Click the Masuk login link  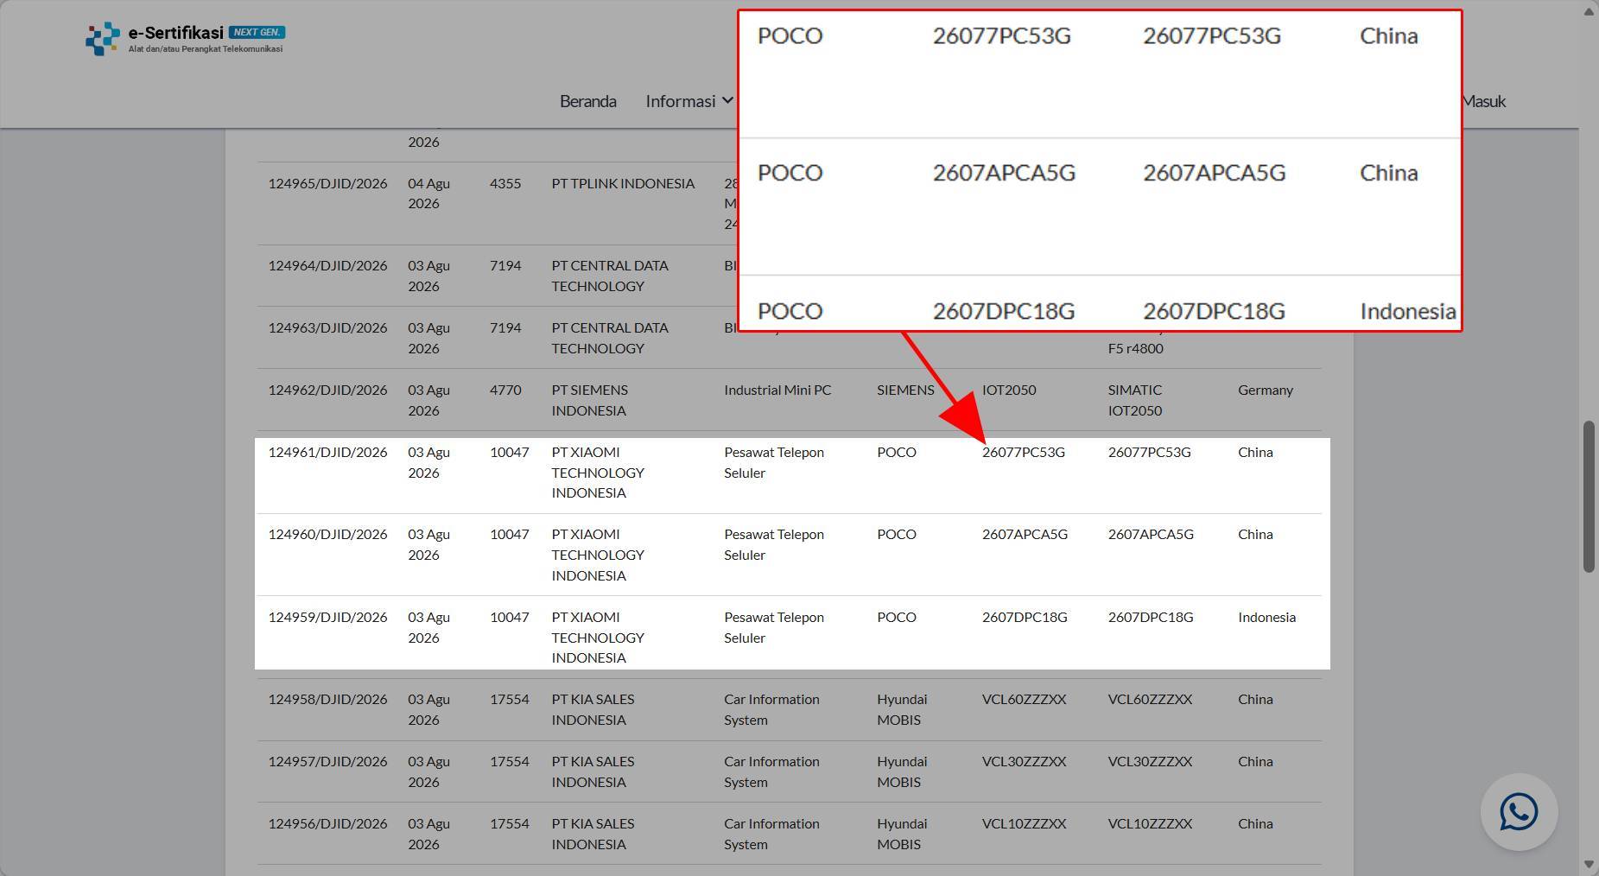coord(1484,101)
